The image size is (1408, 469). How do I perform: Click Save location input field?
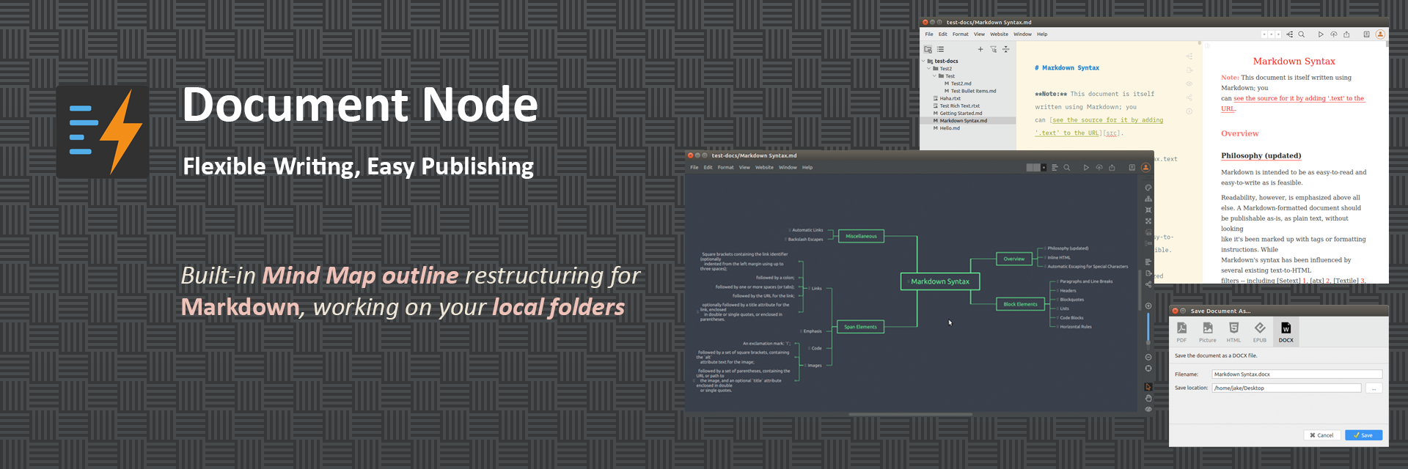point(1286,388)
